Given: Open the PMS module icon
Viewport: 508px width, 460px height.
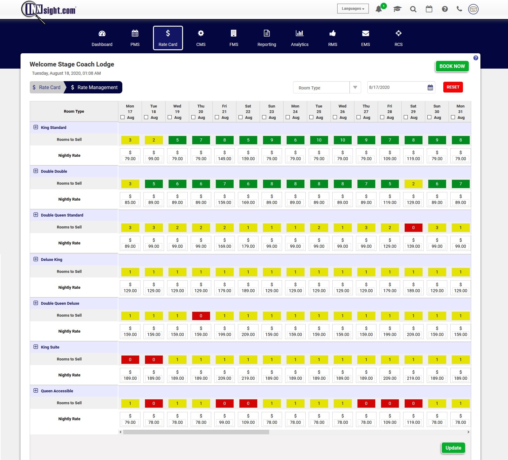Looking at the screenshot, I should [135, 38].
